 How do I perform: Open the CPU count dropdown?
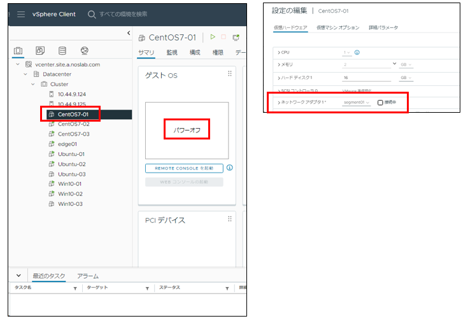(347, 53)
